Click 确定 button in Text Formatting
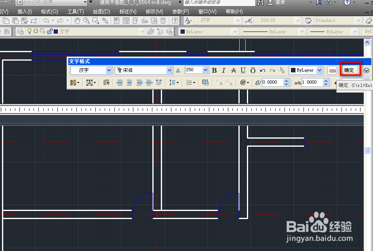The width and height of the screenshot is (373, 251). 349,70
